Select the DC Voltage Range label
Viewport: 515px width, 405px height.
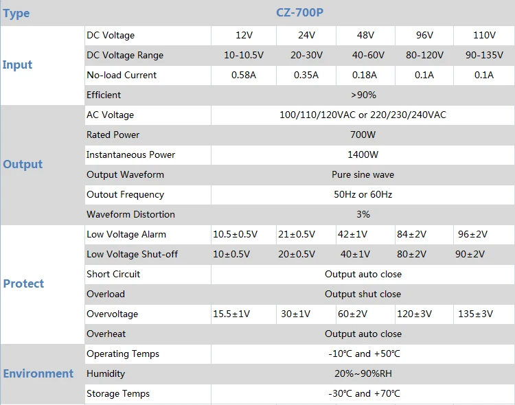pos(125,55)
